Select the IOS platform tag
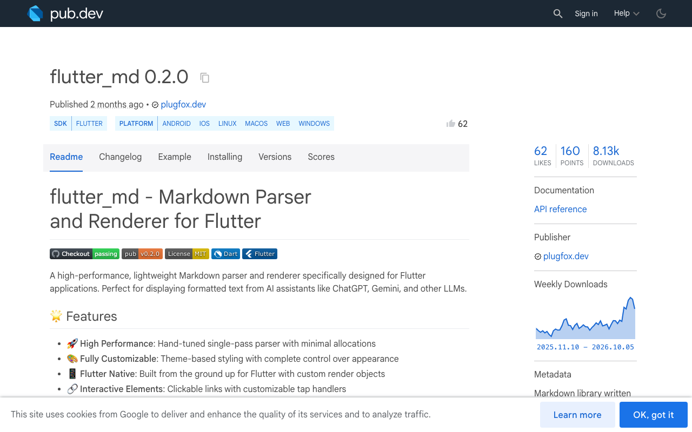 coord(204,124)
